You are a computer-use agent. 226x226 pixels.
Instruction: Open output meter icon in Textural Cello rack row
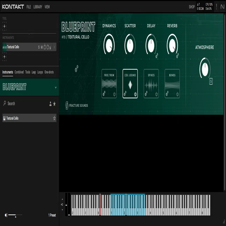pos(50,47)
